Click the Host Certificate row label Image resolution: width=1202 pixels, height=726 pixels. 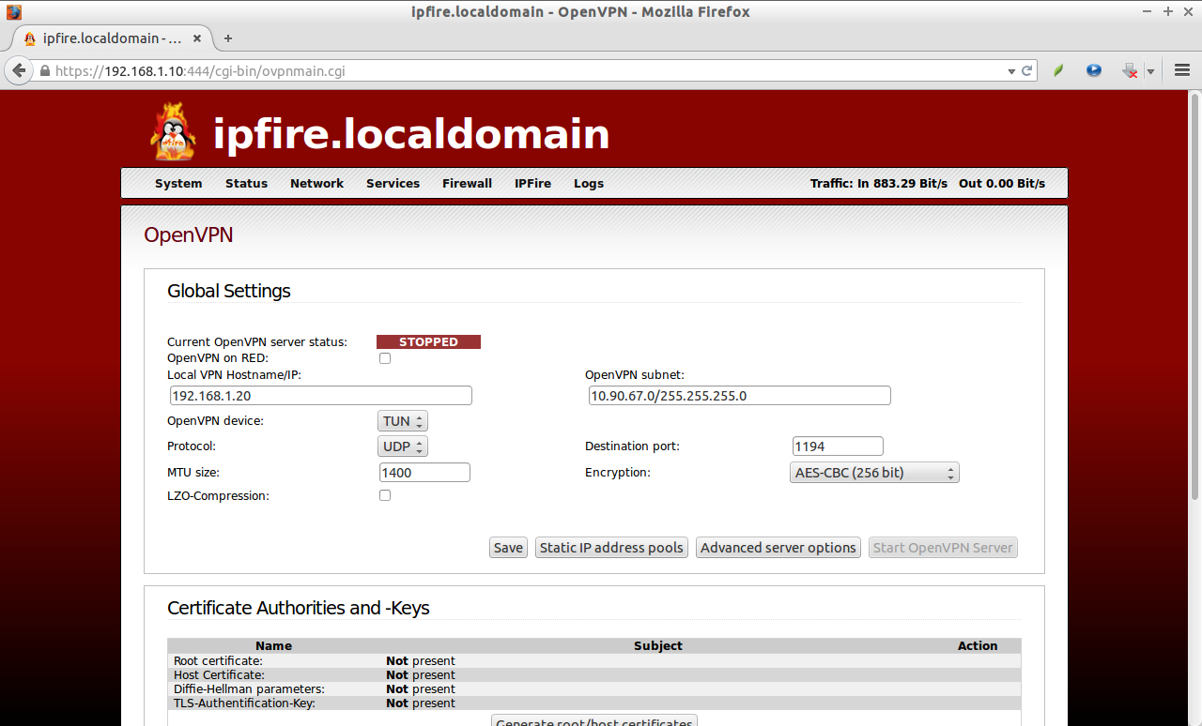[x=219, y=675]
